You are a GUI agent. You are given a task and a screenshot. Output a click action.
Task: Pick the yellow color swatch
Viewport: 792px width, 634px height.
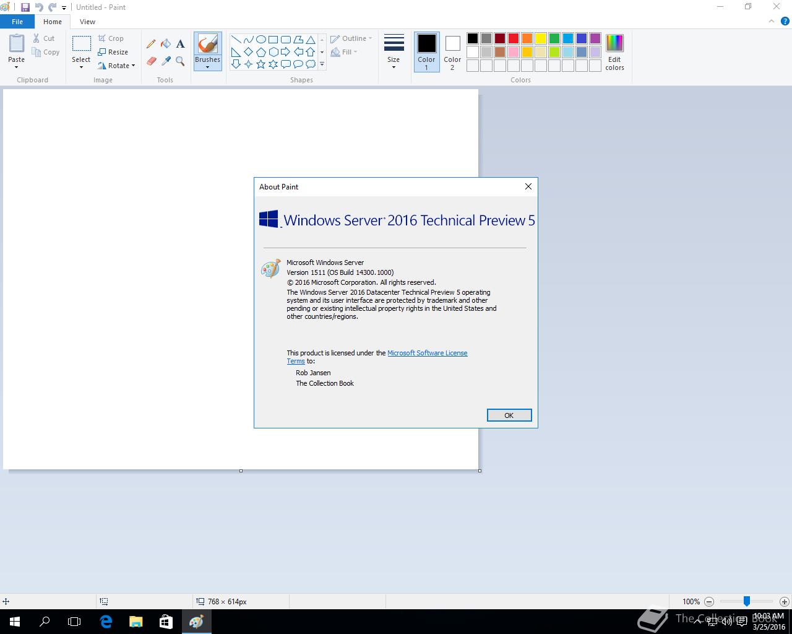(541, 38)
